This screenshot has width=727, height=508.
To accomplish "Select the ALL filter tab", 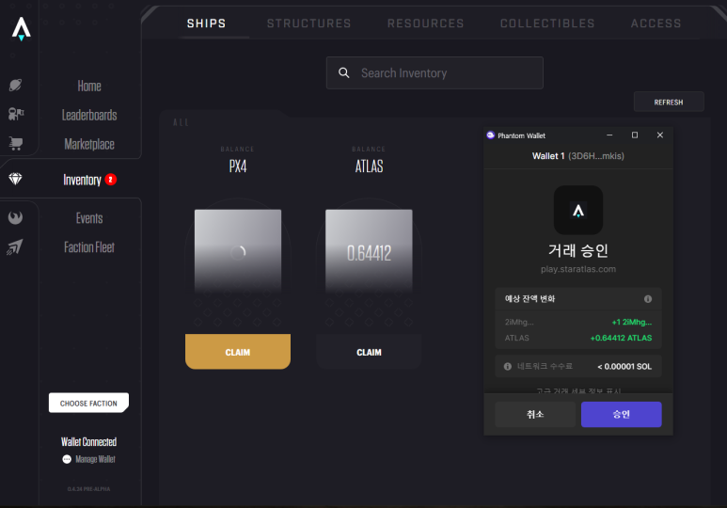I will (181, 122).
